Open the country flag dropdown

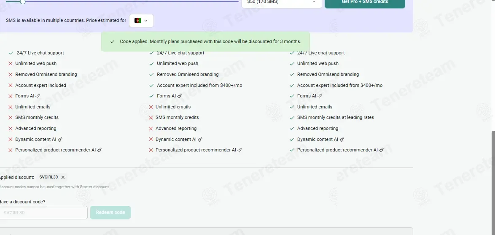point(141,21)
